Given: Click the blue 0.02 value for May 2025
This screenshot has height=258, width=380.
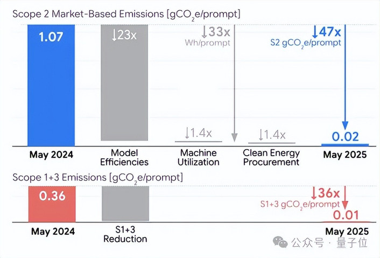Looking at the screenshot, I should [x=345, y=137].
